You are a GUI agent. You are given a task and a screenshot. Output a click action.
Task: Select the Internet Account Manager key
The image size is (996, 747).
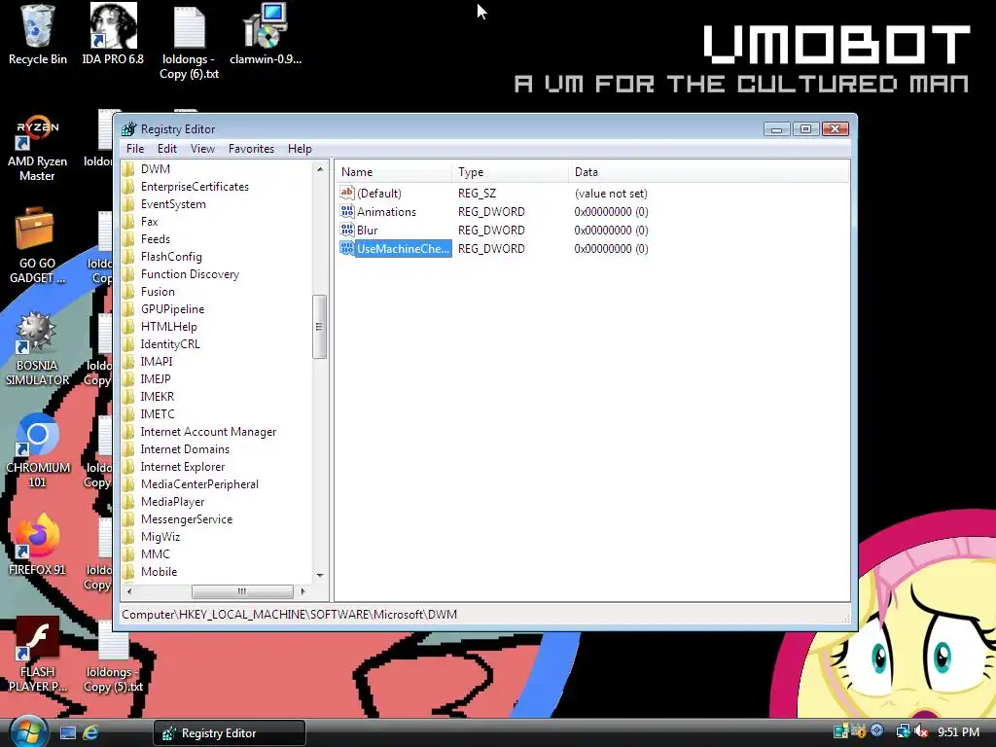tap(208, 431)
